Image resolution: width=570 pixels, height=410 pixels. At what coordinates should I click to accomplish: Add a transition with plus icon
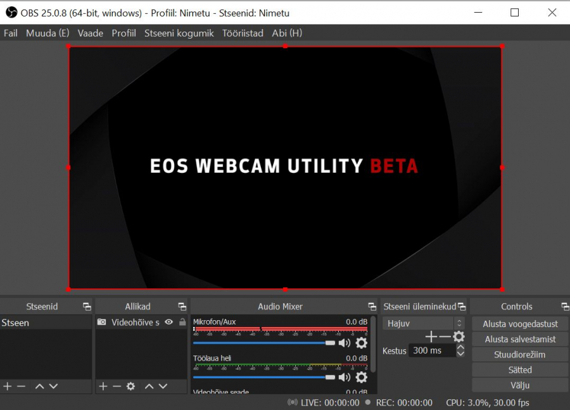click(x=431, y=337)
